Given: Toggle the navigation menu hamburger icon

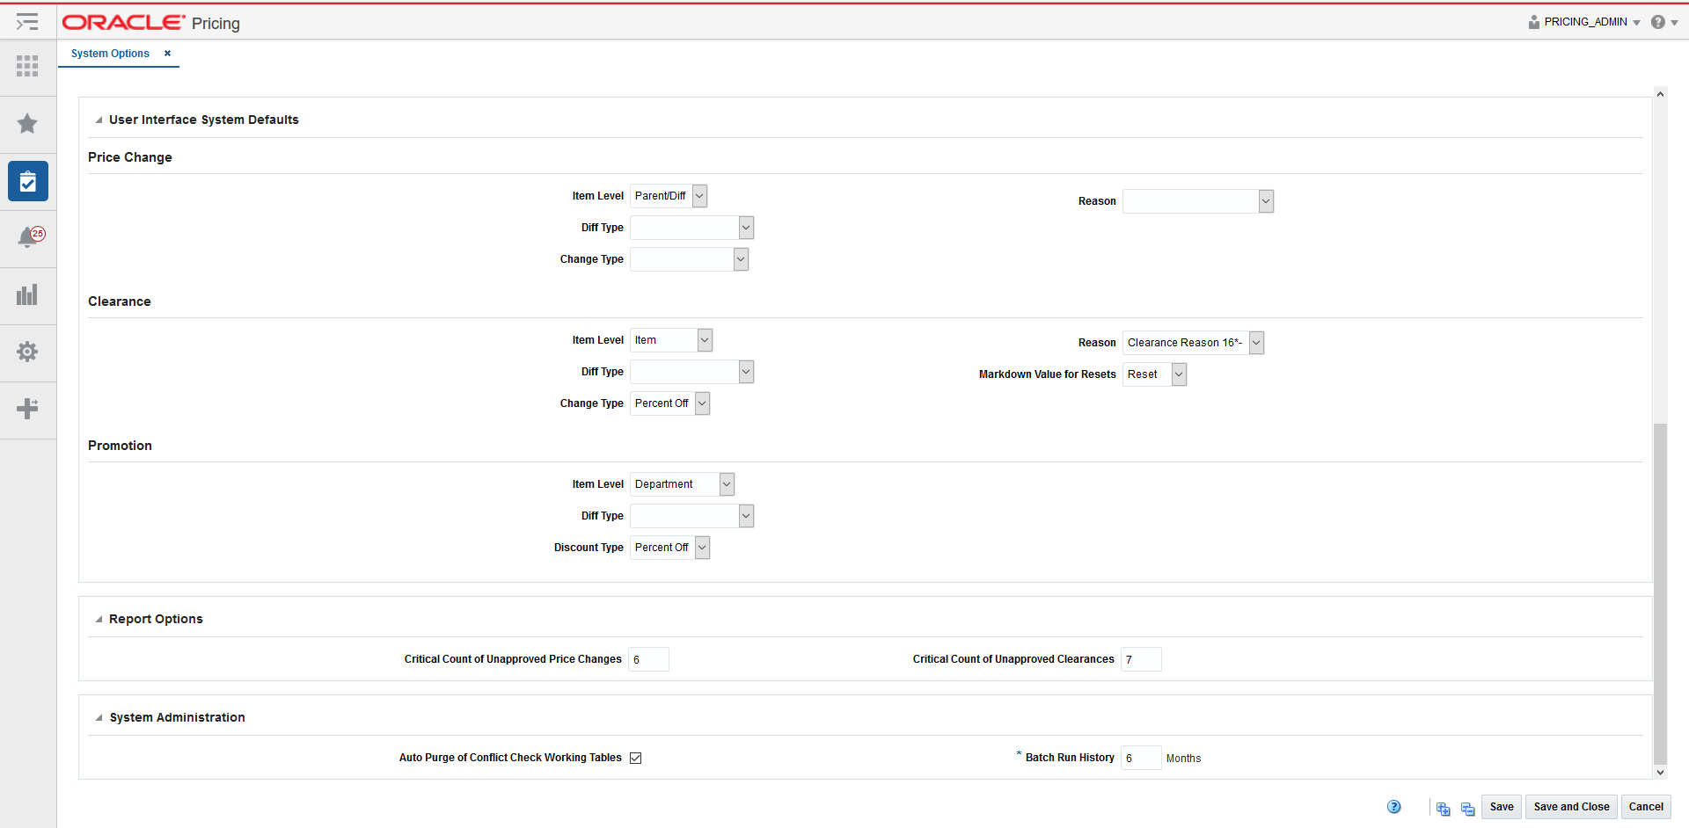Looking at the screenshot, I should (27, 22).
